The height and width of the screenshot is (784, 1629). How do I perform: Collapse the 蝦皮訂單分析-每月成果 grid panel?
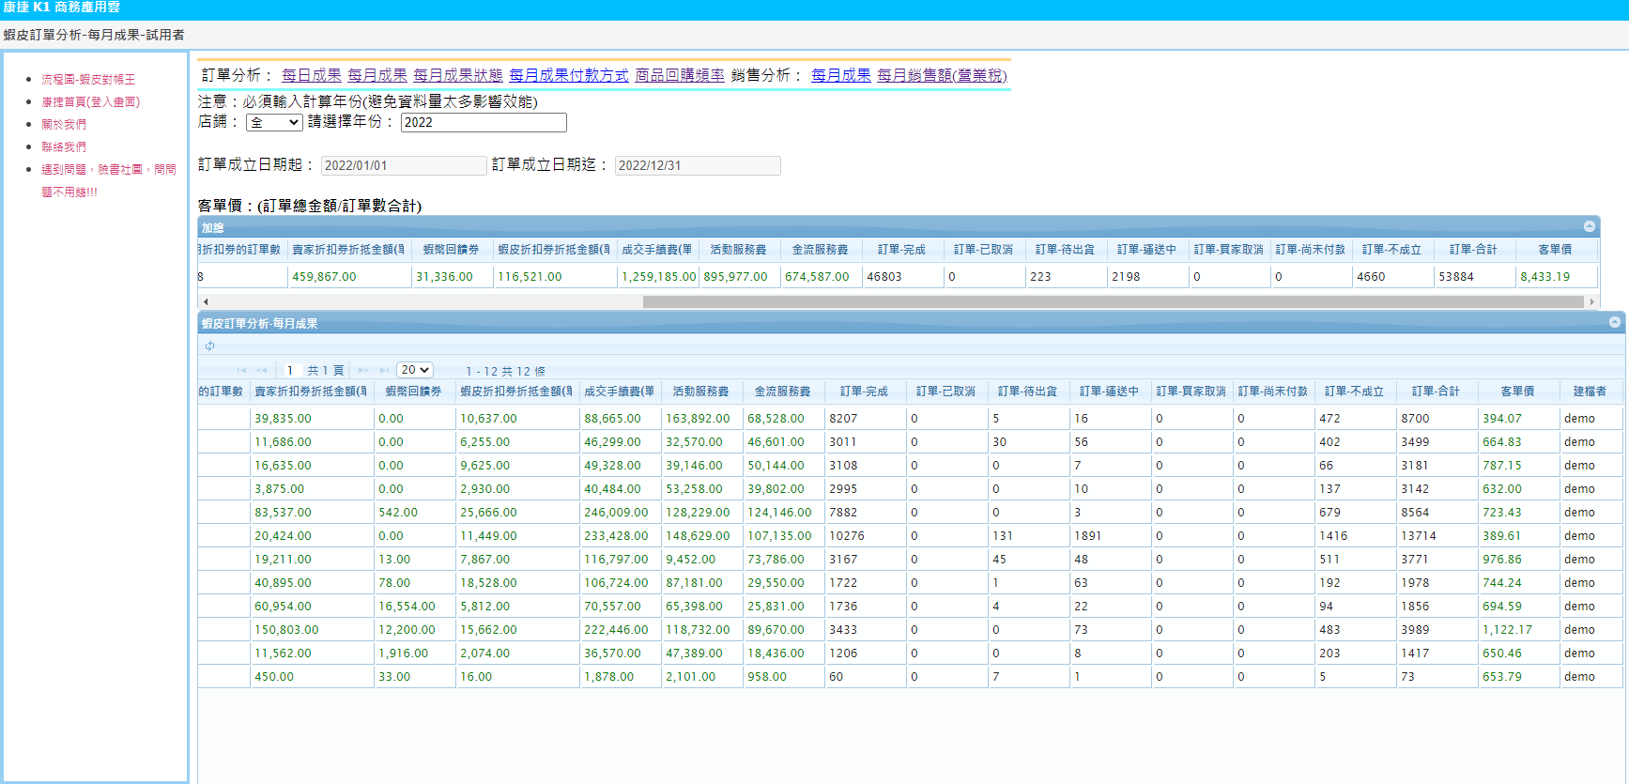(1614, 322)
